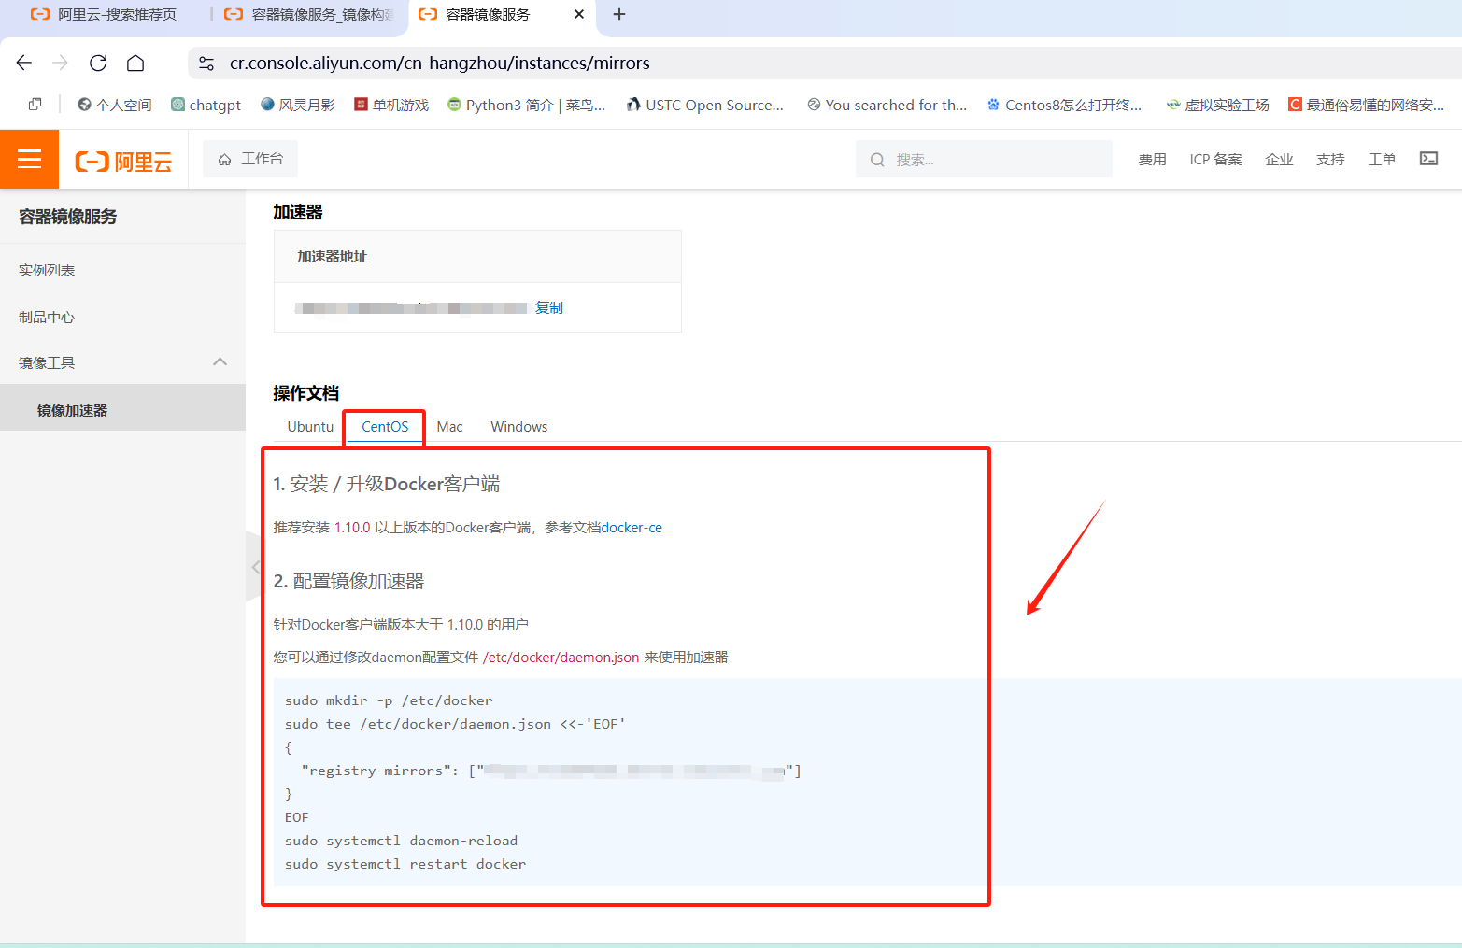Select 镜像加速器 in the sidebar
1462x948 pixels.
click(x=122, y=410)
